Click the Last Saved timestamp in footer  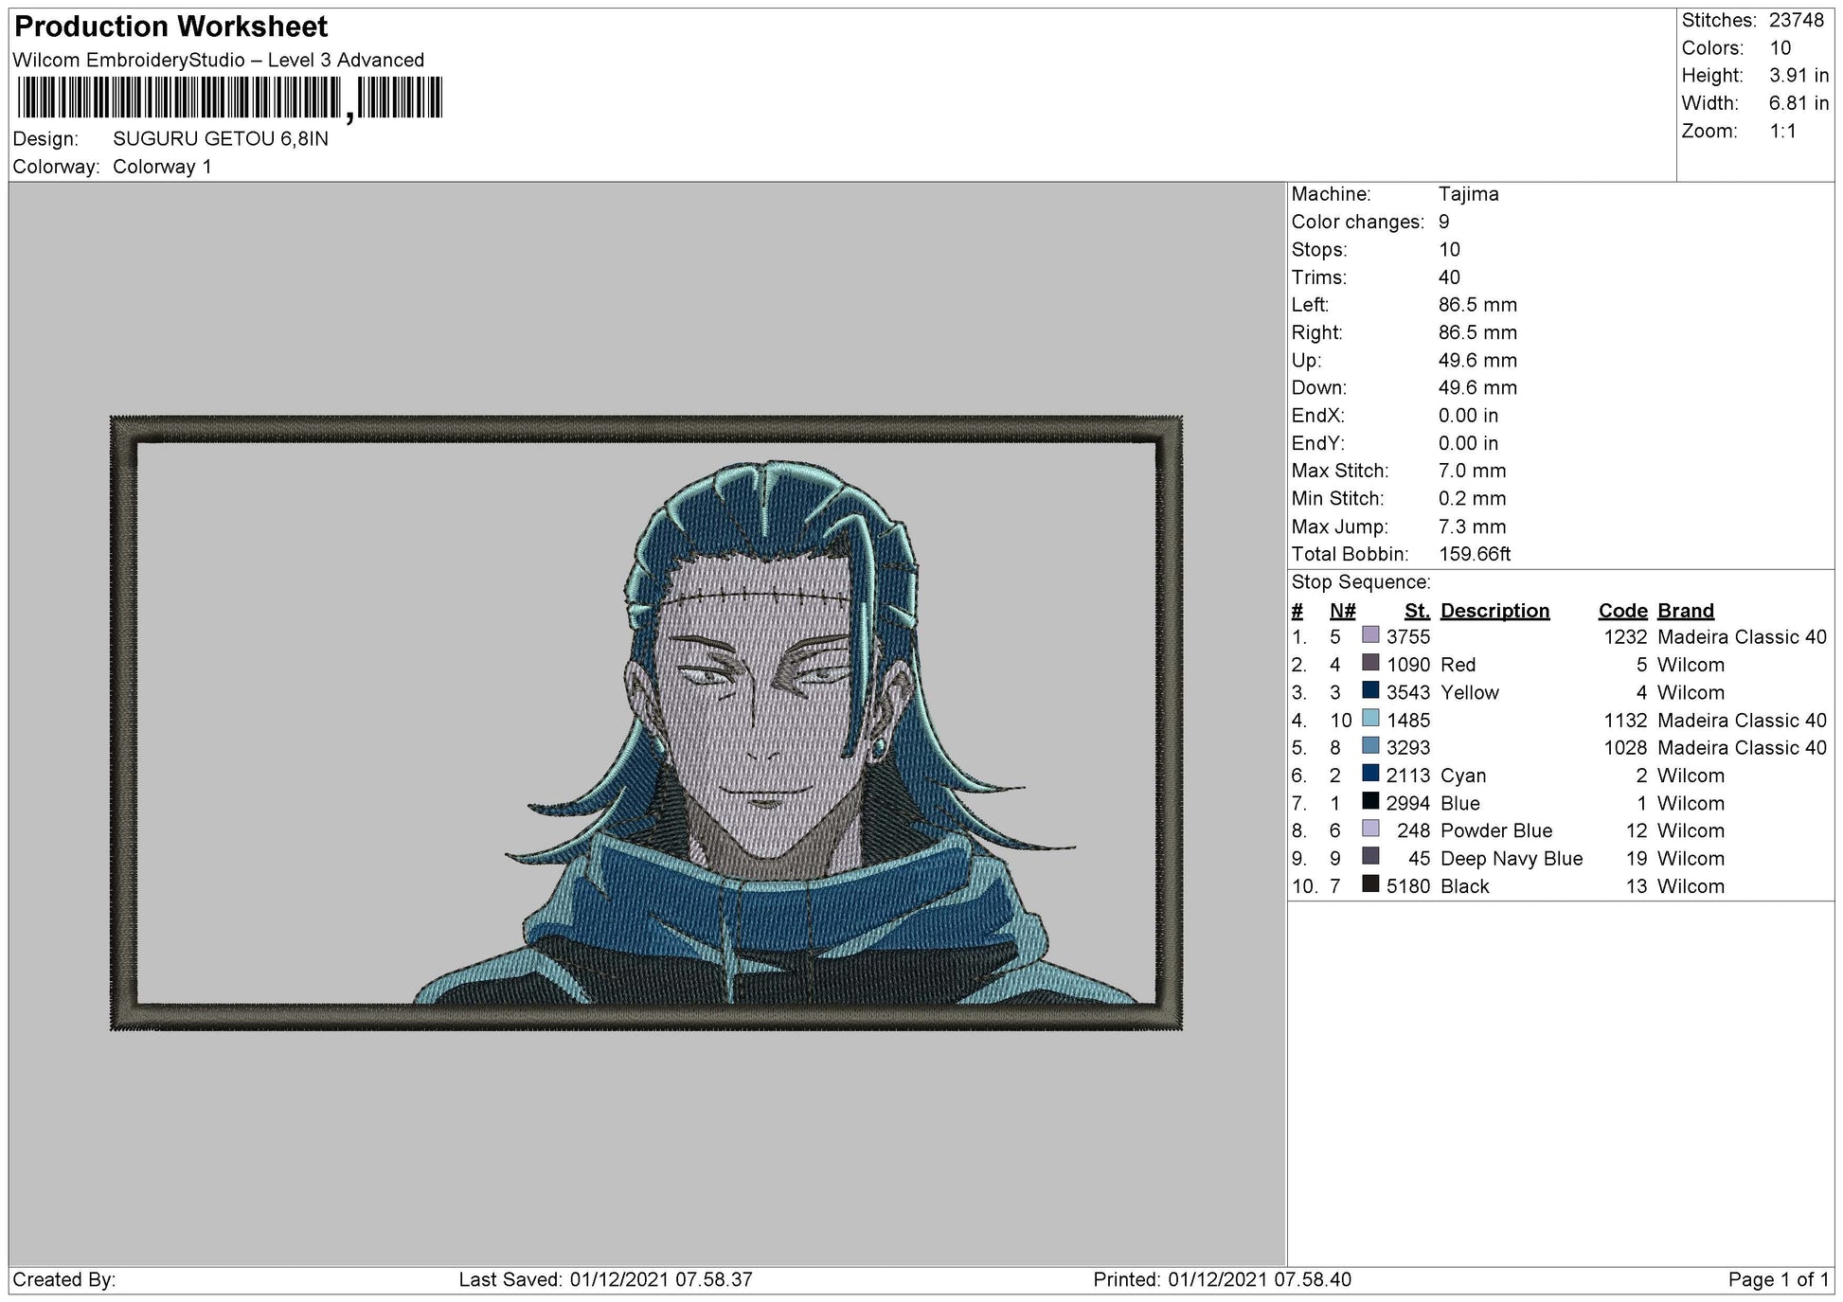tap(605, 1280)
